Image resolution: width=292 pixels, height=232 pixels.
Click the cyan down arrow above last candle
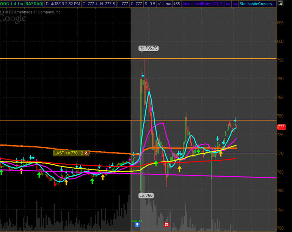tap(235, 120)
